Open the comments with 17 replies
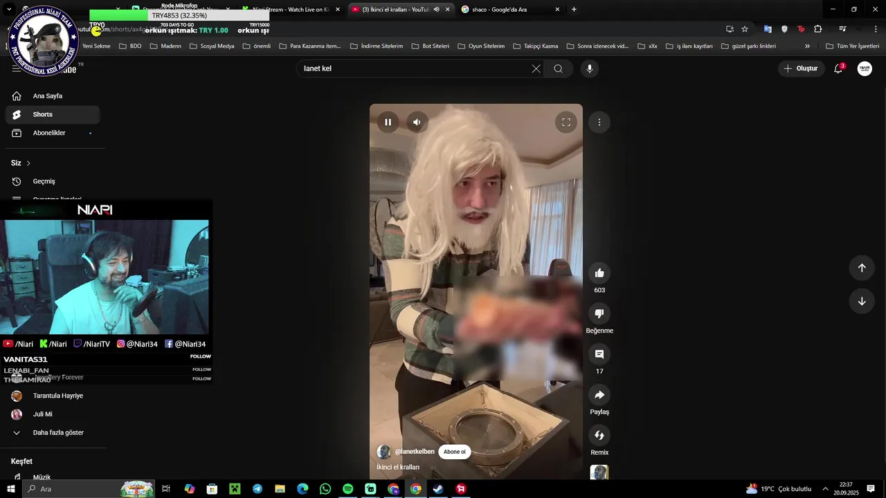Screen dimensions: 886x498 599,354
